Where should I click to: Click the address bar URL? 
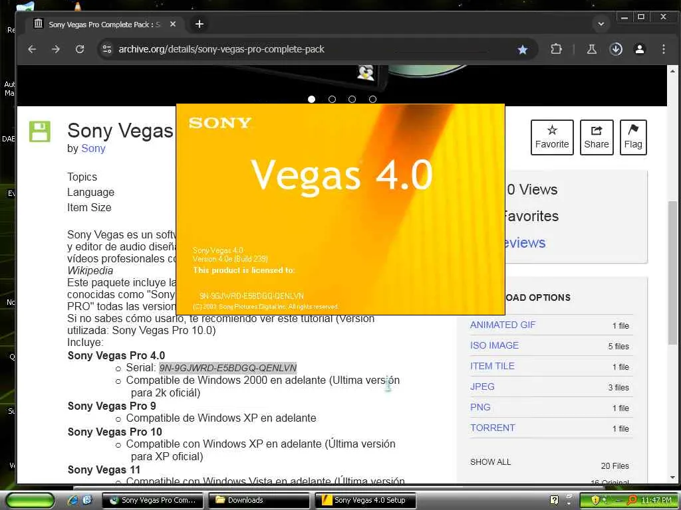tap(221, 49)
